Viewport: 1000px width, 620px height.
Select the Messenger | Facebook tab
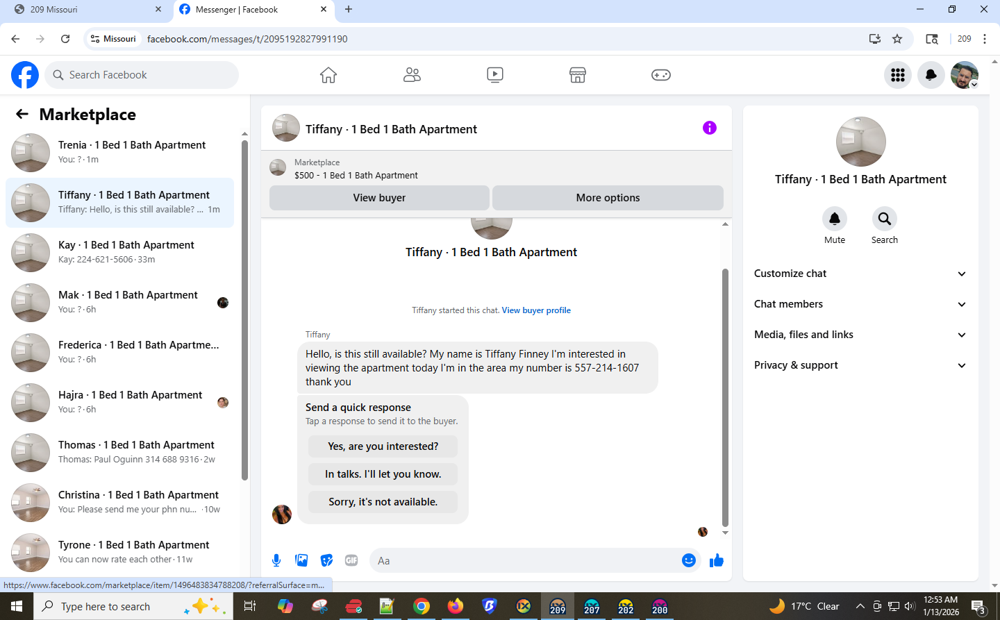coord(253,10)
